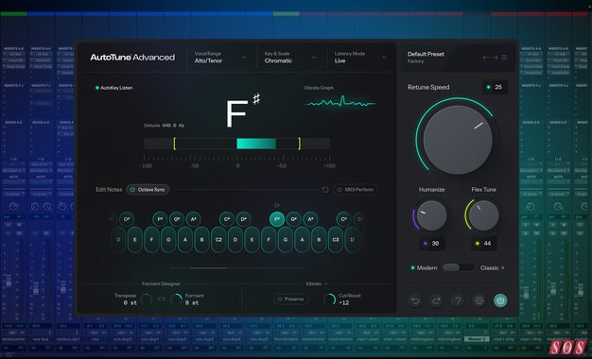Click the Cut/Boost value 12
This screenshot has width=592, height=359.
pos(344,303)
